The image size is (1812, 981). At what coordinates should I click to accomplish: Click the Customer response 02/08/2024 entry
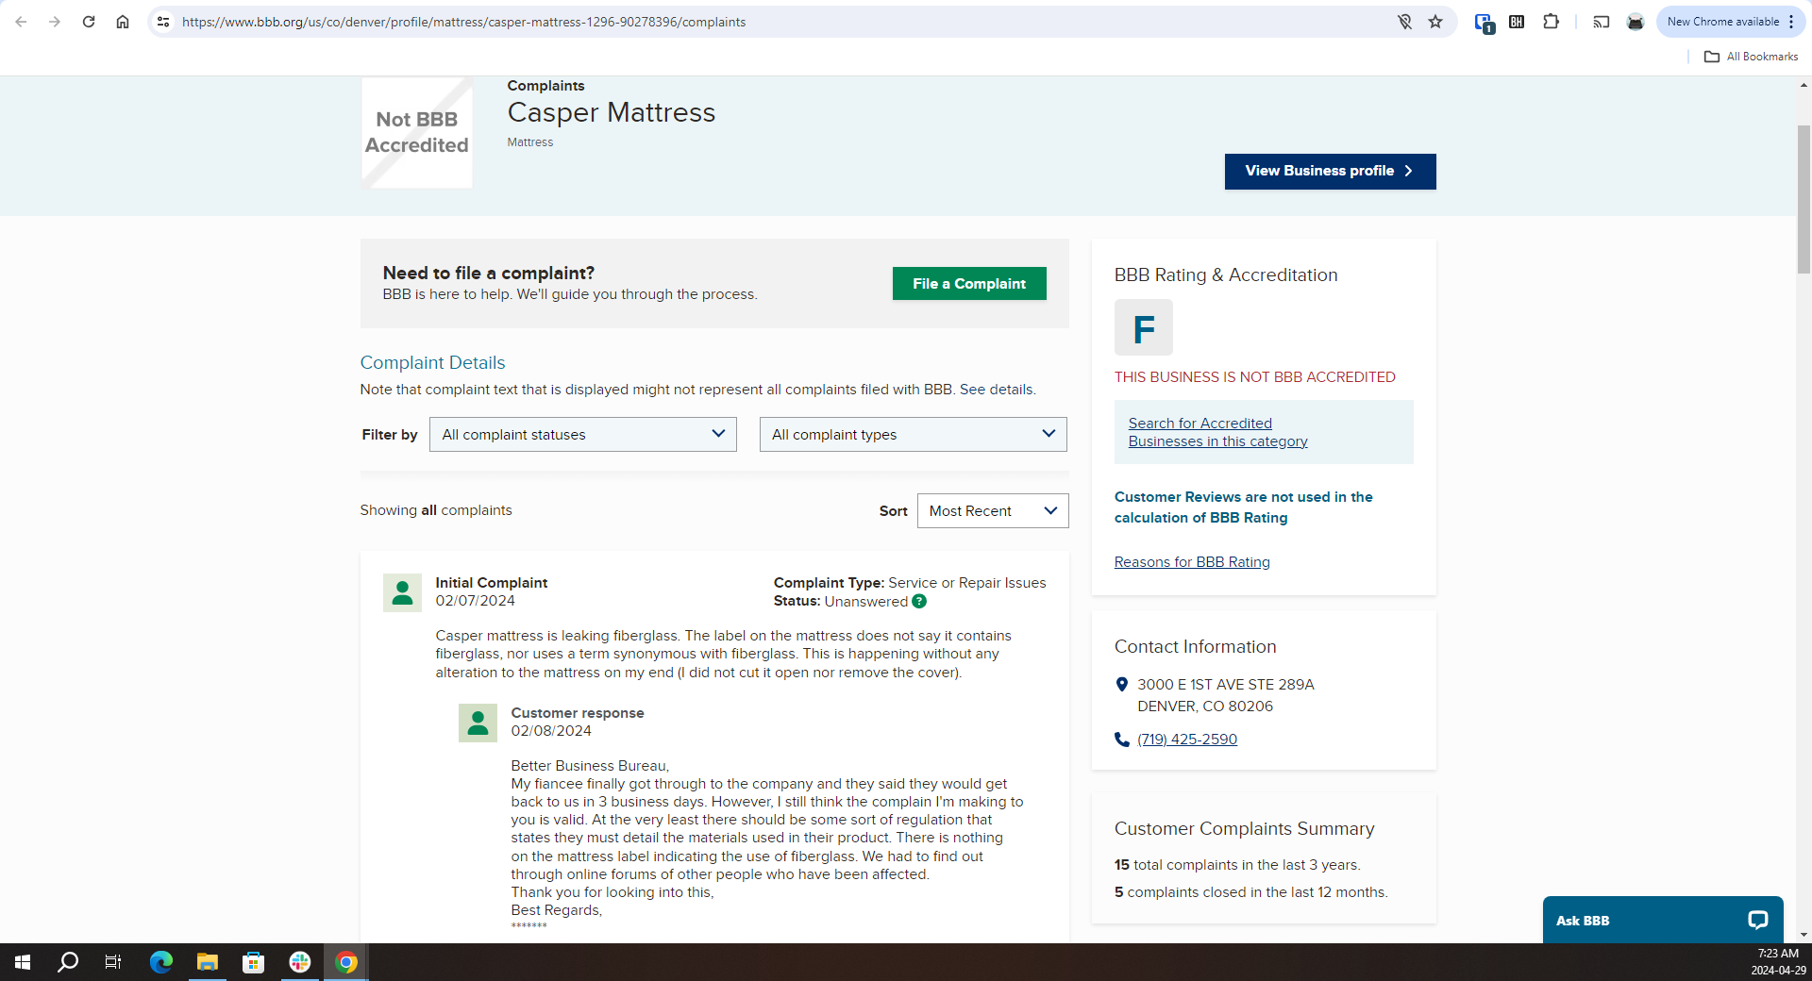pos(578,722)
